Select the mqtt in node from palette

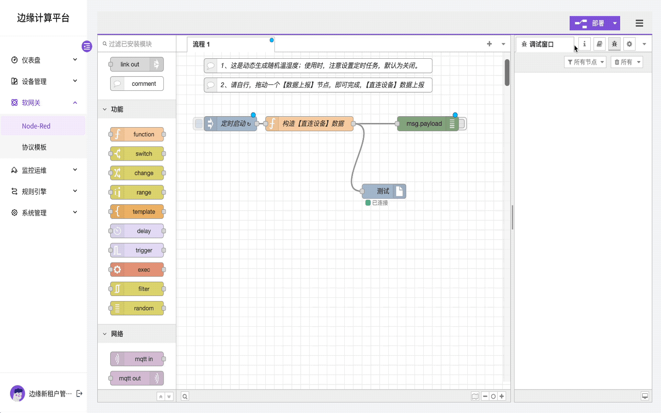click(137, 359)
